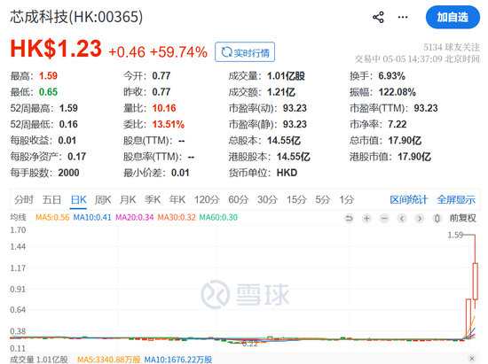Click the 每手股数 value 2000
This screenshot has width=488, height=364.
click(68, 173)
